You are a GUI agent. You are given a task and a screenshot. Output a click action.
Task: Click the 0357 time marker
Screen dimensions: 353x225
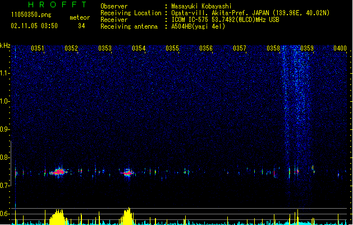[240, 48]
